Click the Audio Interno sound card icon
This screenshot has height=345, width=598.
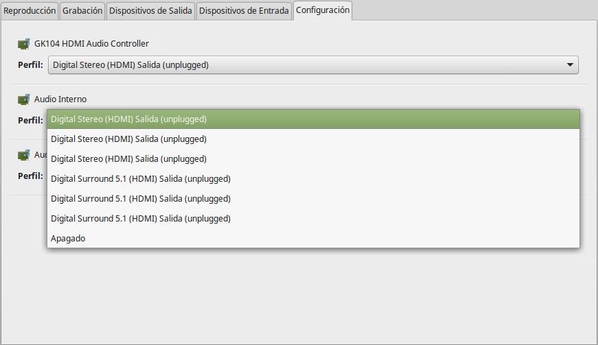(x=24, y=99)
